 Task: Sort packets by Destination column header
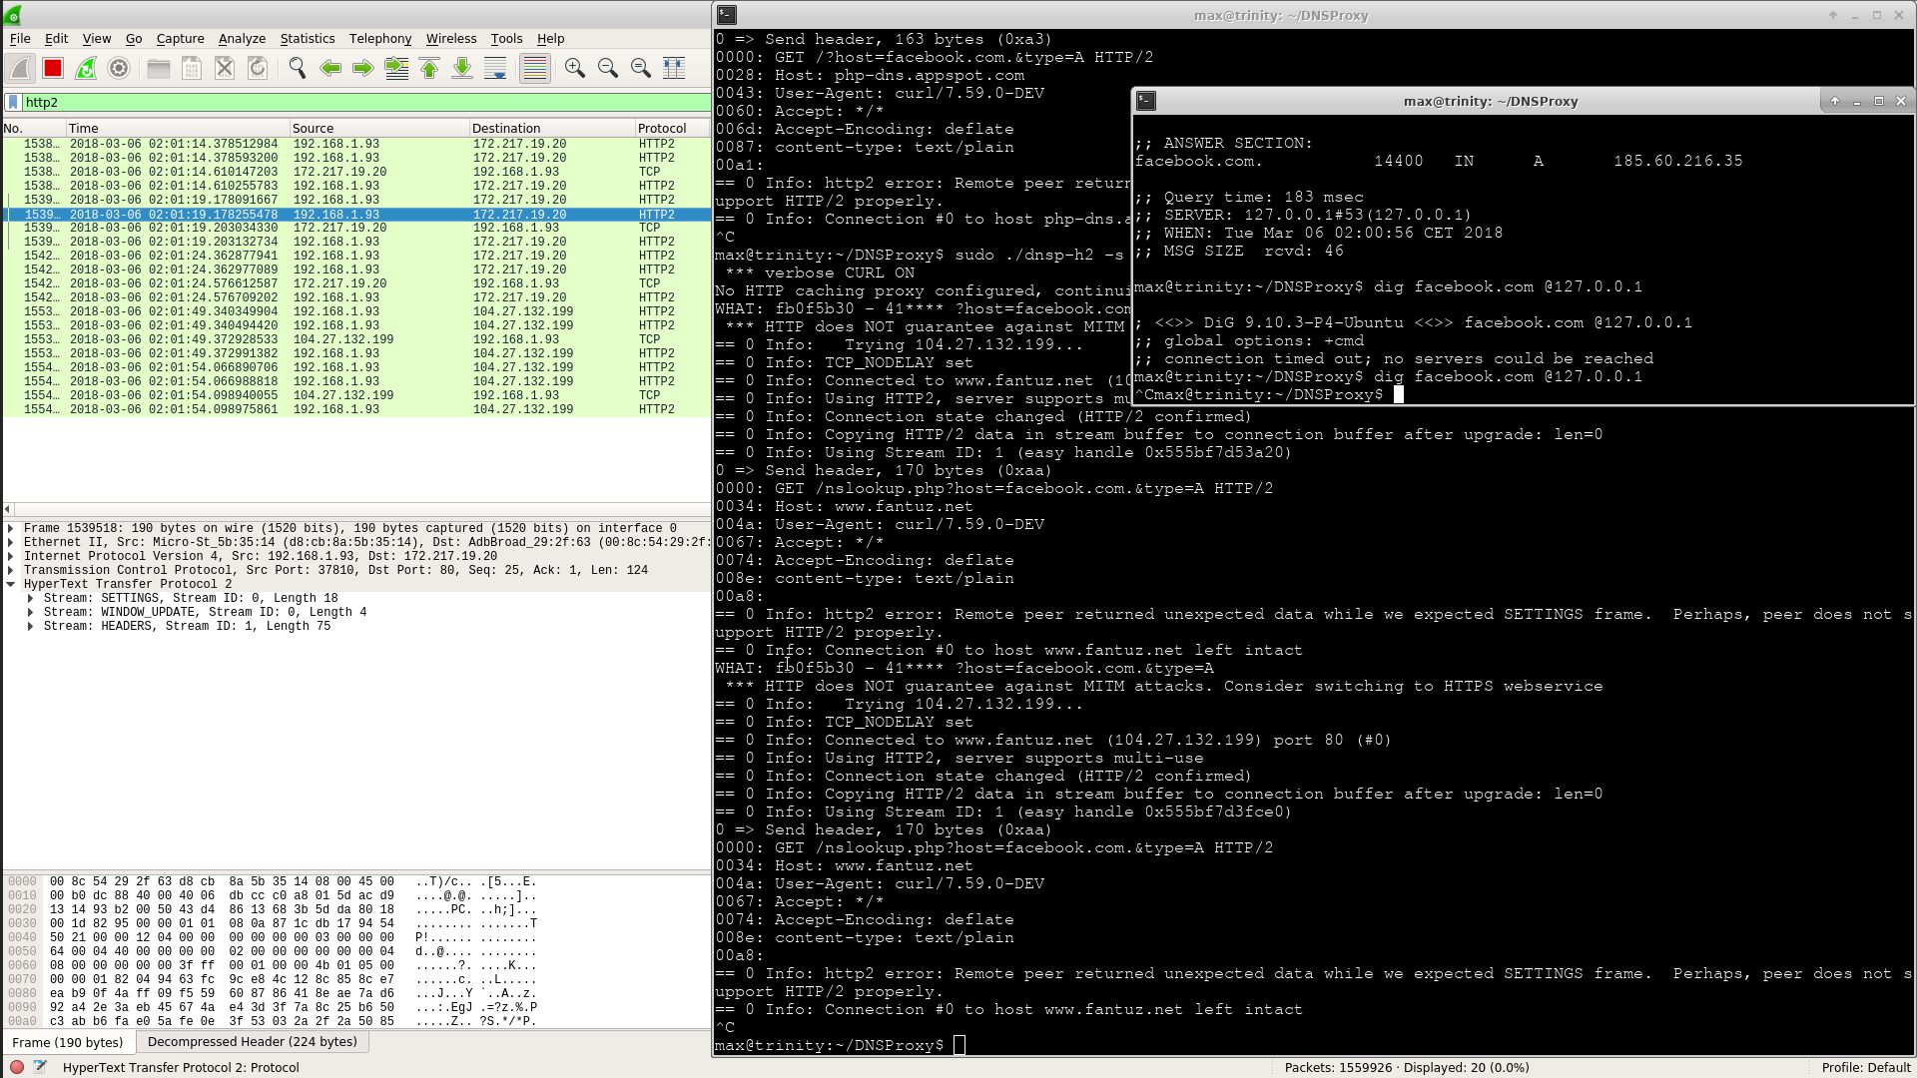[506, 128]
